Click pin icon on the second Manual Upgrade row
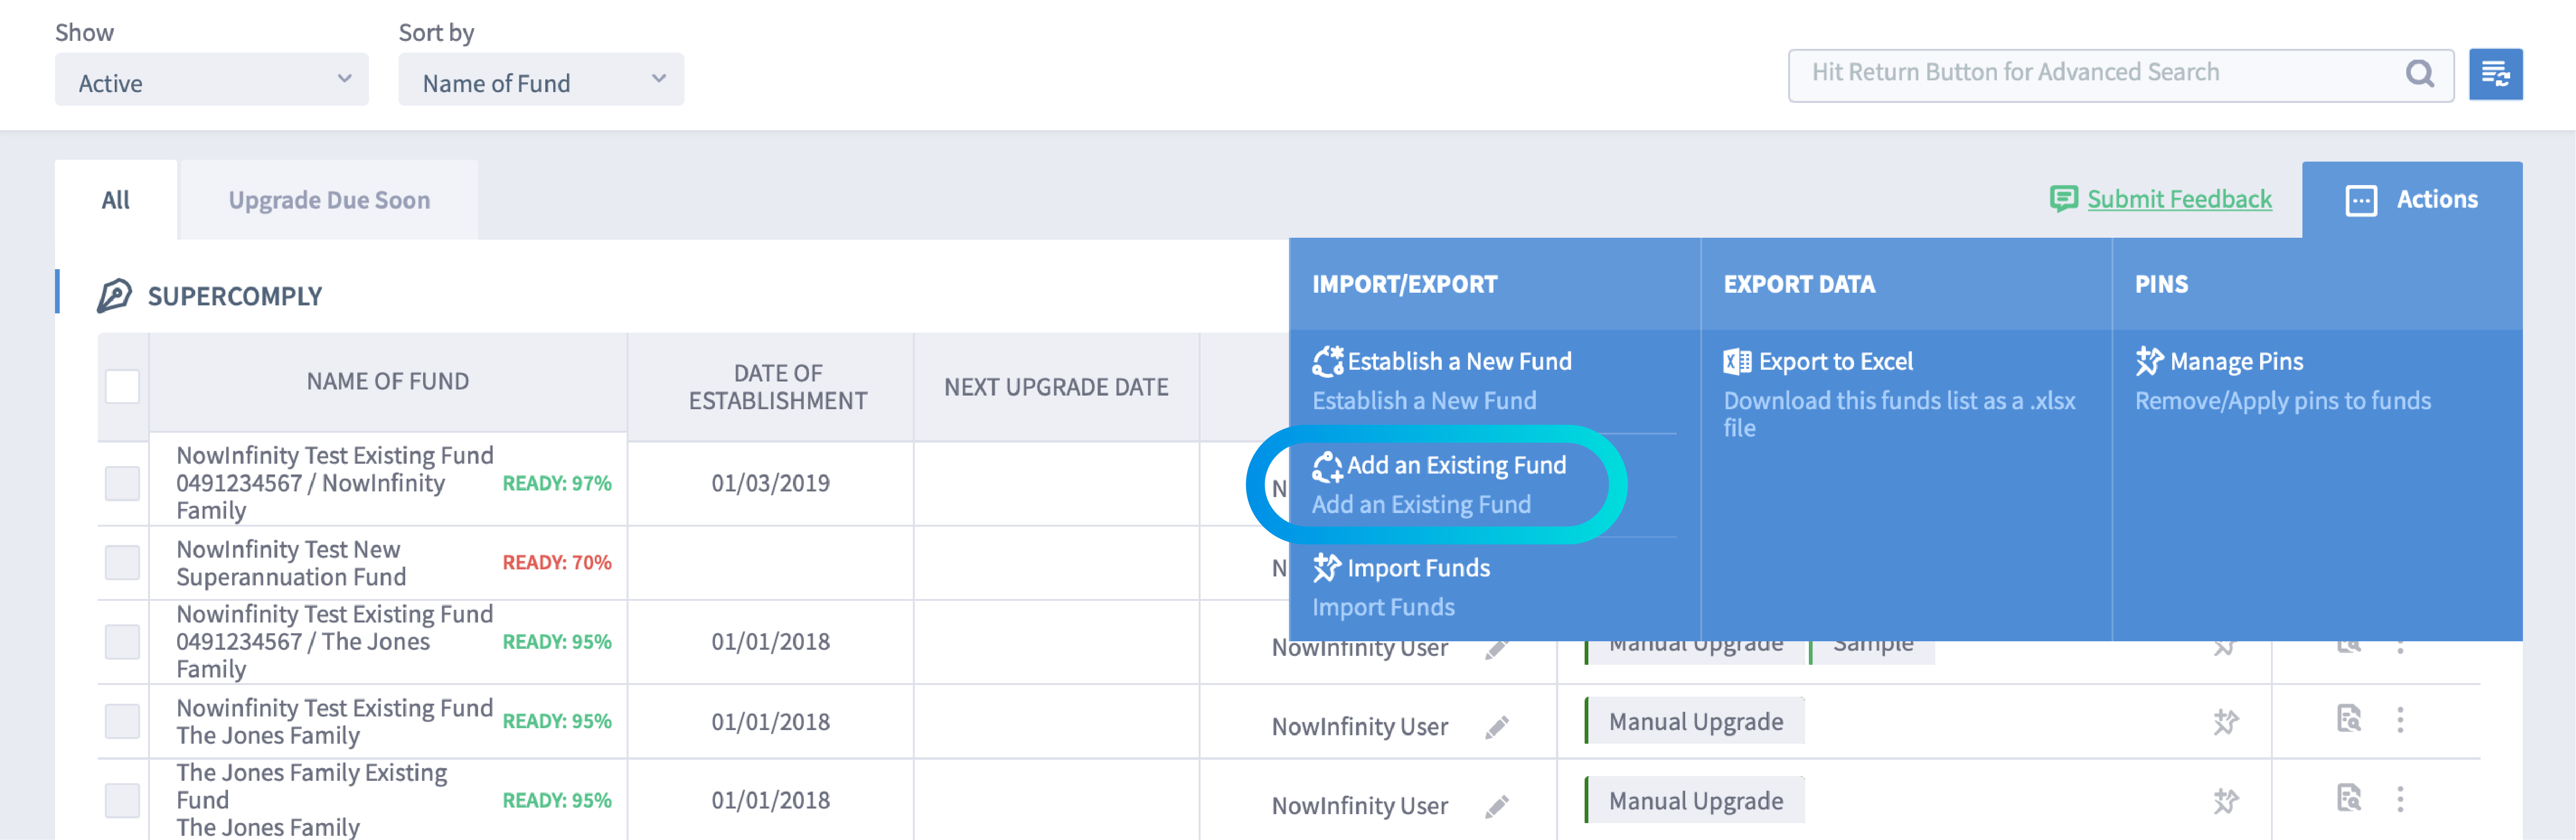Image resolution: width=2576 pixels, height=840 pixels. tap(2225, 722)
